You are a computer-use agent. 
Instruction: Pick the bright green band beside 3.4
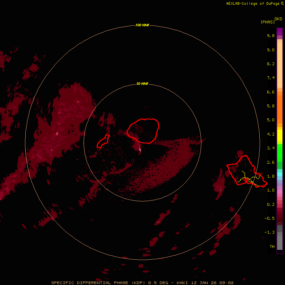(x=280, y=153)
